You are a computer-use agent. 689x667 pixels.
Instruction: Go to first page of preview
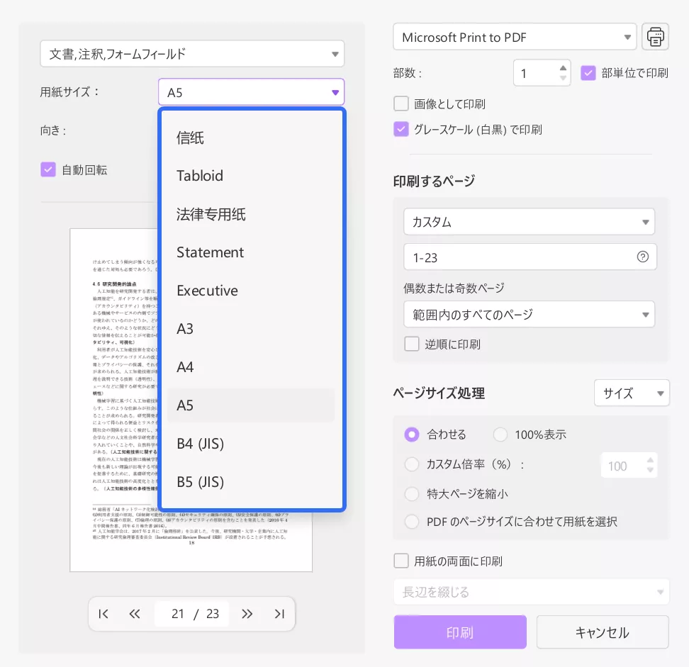coord(103,614)
